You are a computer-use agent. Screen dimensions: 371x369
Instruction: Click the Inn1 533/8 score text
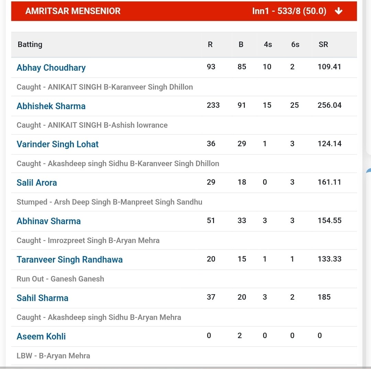tap(289, 11)
